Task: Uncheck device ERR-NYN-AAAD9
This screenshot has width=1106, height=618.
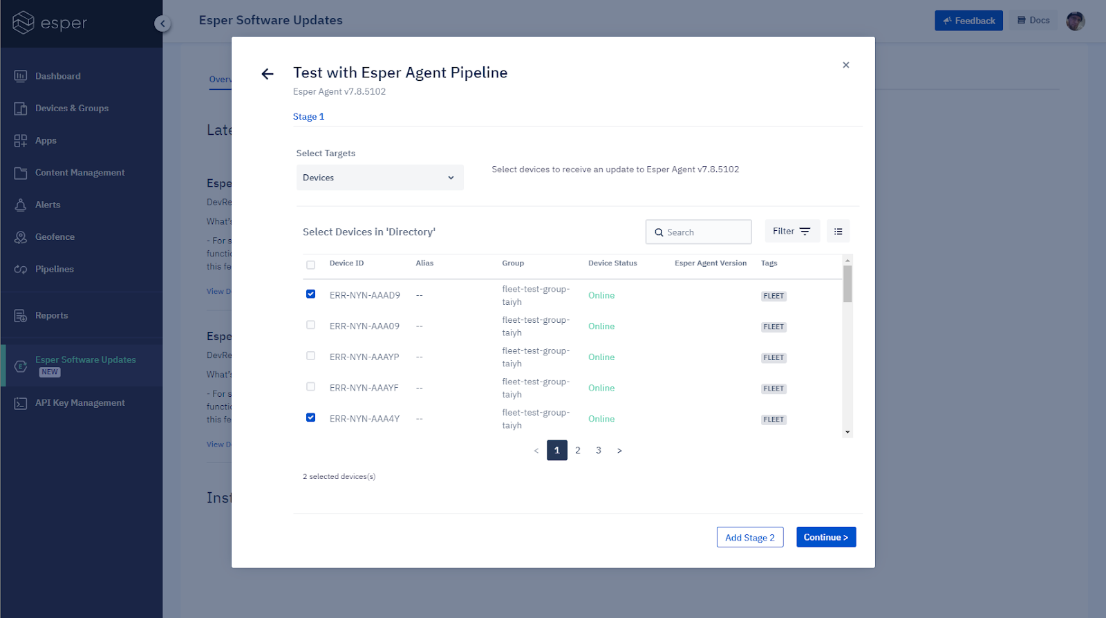Action: (311, 294)
